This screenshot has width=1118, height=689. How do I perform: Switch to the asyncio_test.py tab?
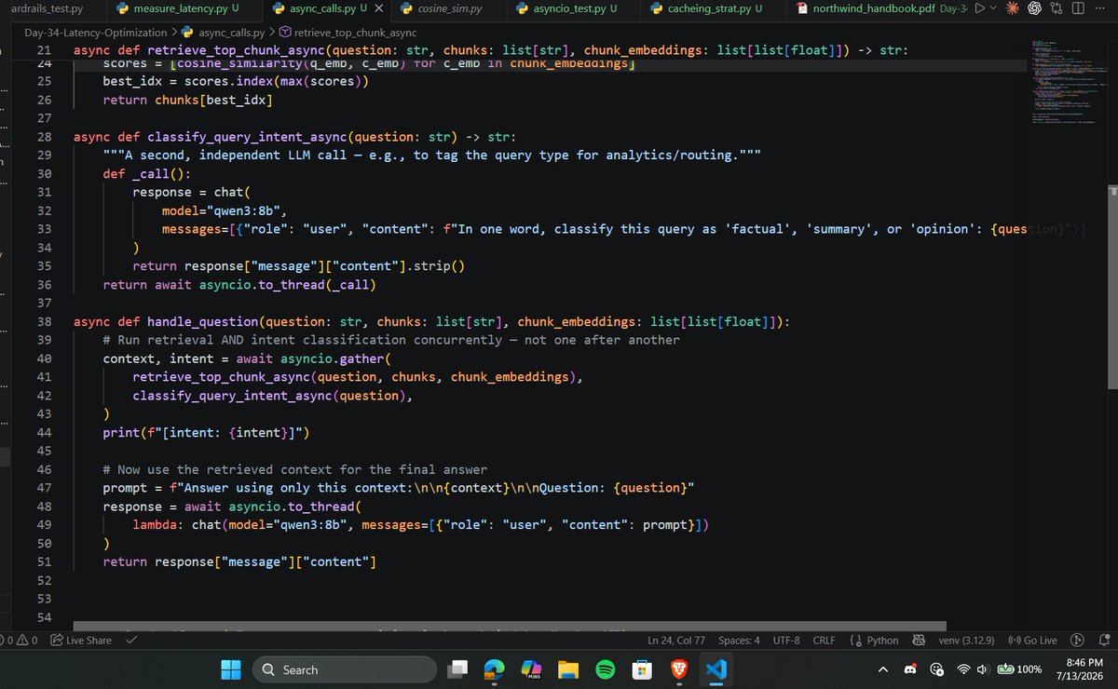click(x=573, y=9)
